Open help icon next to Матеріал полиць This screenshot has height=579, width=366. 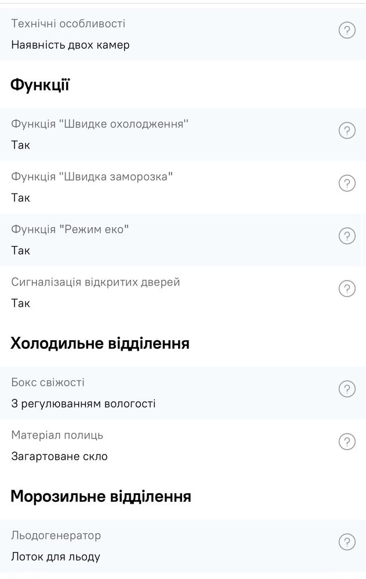point(347,442)
